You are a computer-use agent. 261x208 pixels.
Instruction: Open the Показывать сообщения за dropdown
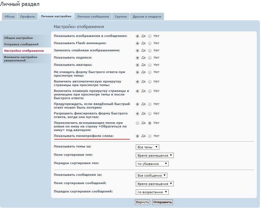151,176
